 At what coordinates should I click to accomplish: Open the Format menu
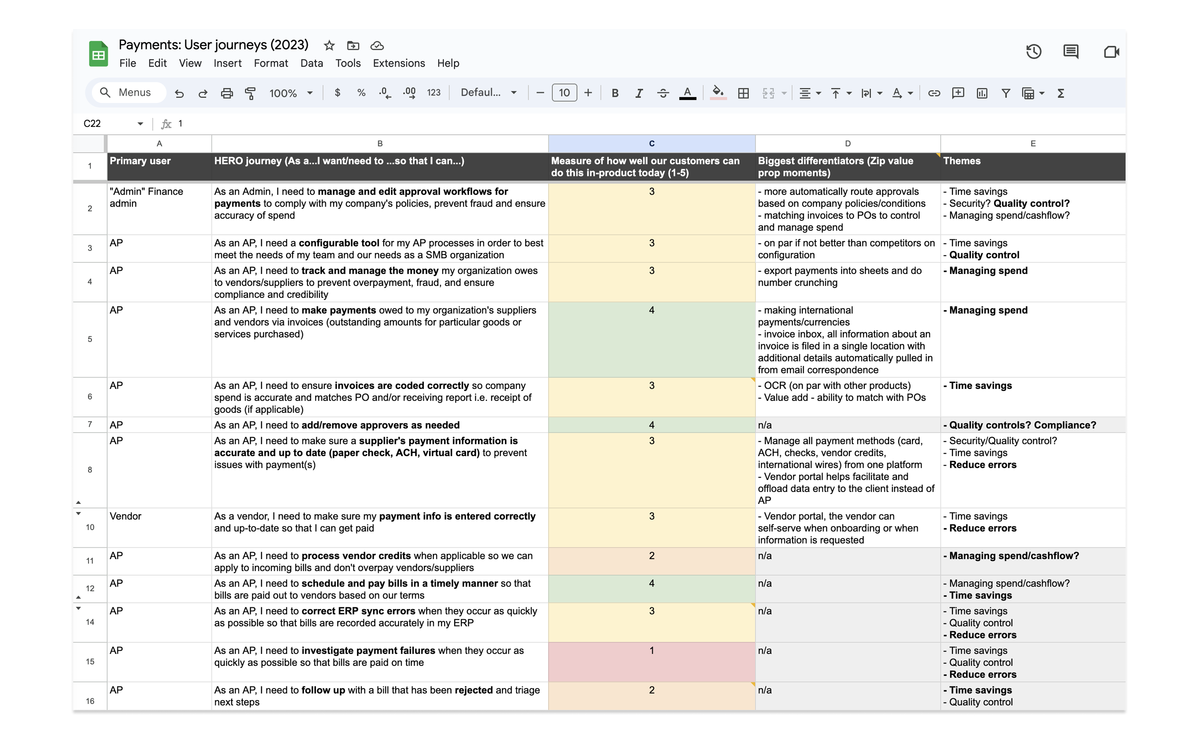pos(271,63)
